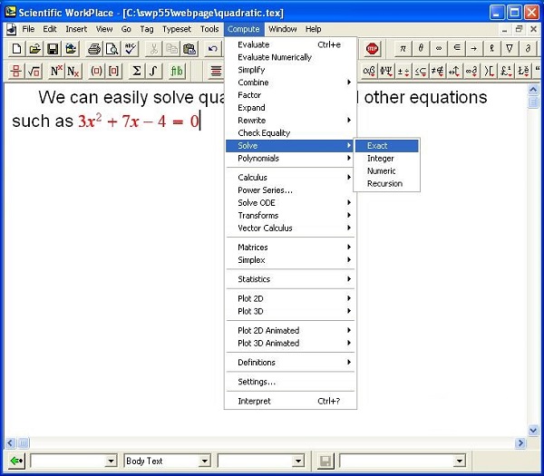
Task: Select Check Equality in the Compute menu
Action: pos(290,133)
